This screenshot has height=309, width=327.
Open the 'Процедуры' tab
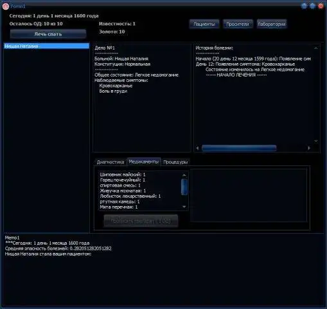(175, 162)
